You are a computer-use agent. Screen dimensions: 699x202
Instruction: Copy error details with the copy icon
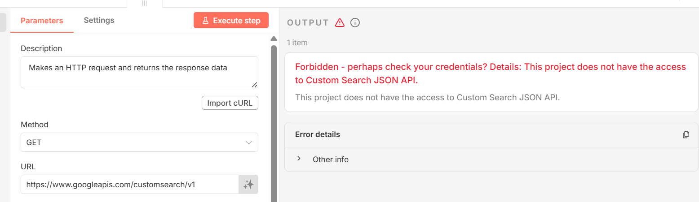click(x=686, y=134)
